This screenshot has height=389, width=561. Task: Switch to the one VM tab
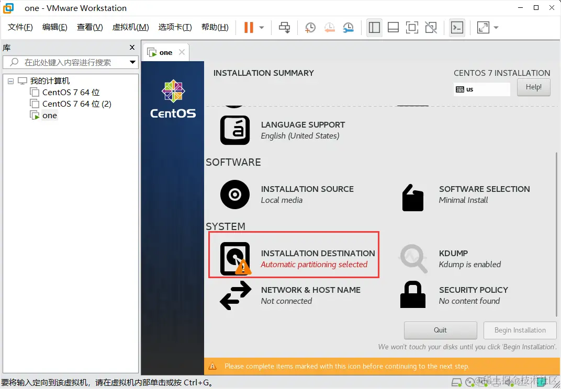166,53
